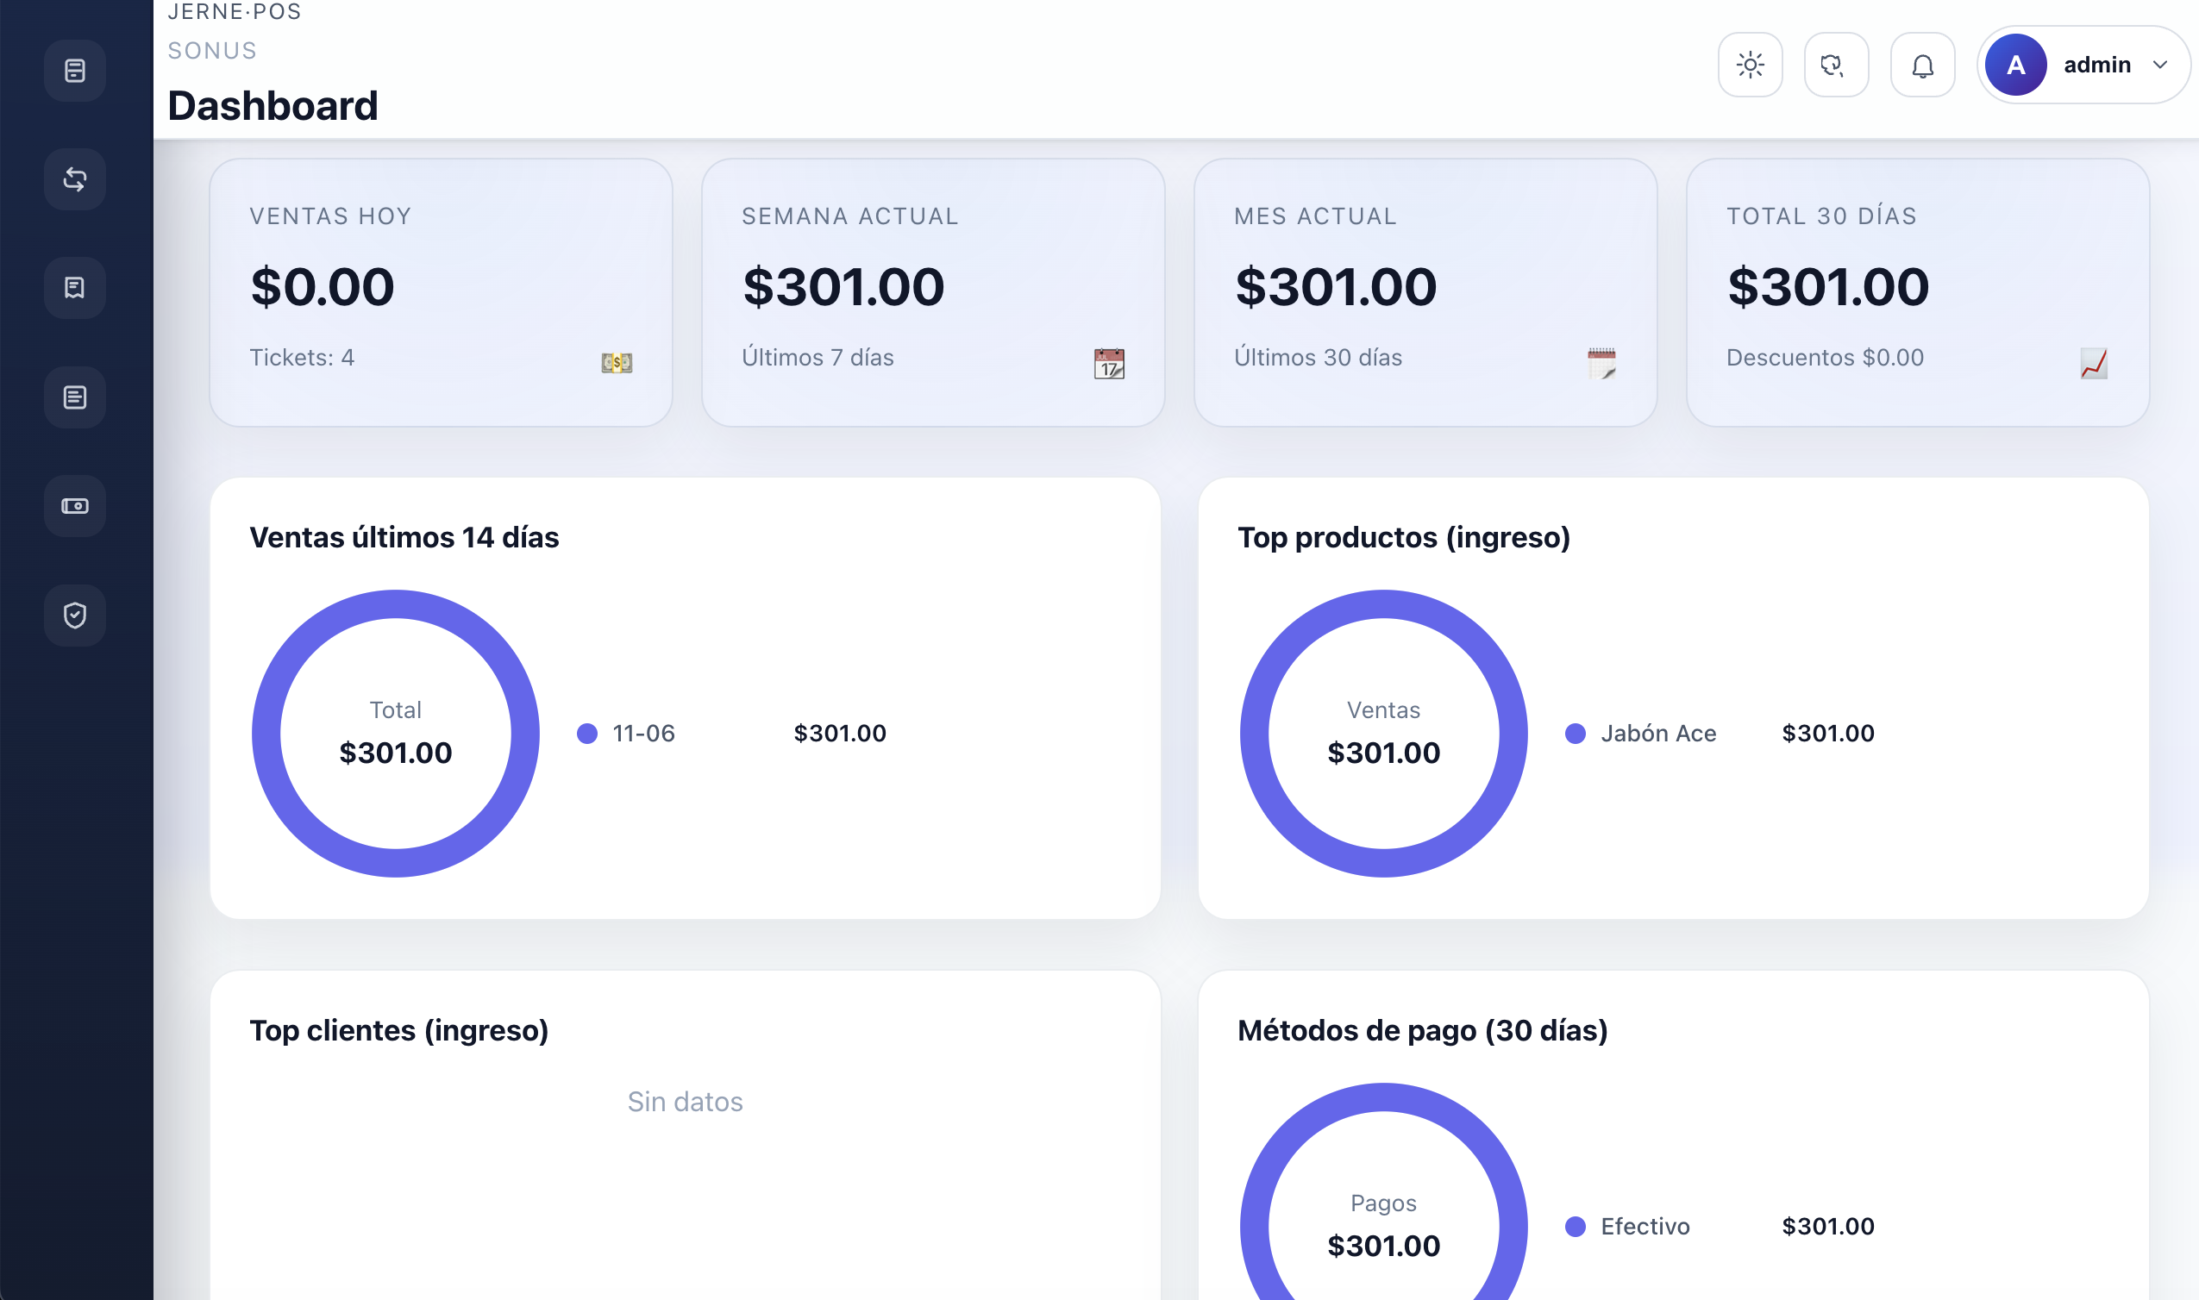Click the 11-06 legend color dot
The width and height of the screenshot is (2199, 1300).
(x=587, y=734)
